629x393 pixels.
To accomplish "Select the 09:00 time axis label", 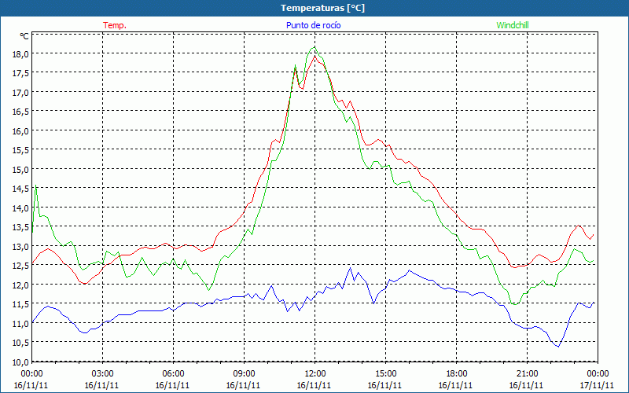I will (244, 373).
